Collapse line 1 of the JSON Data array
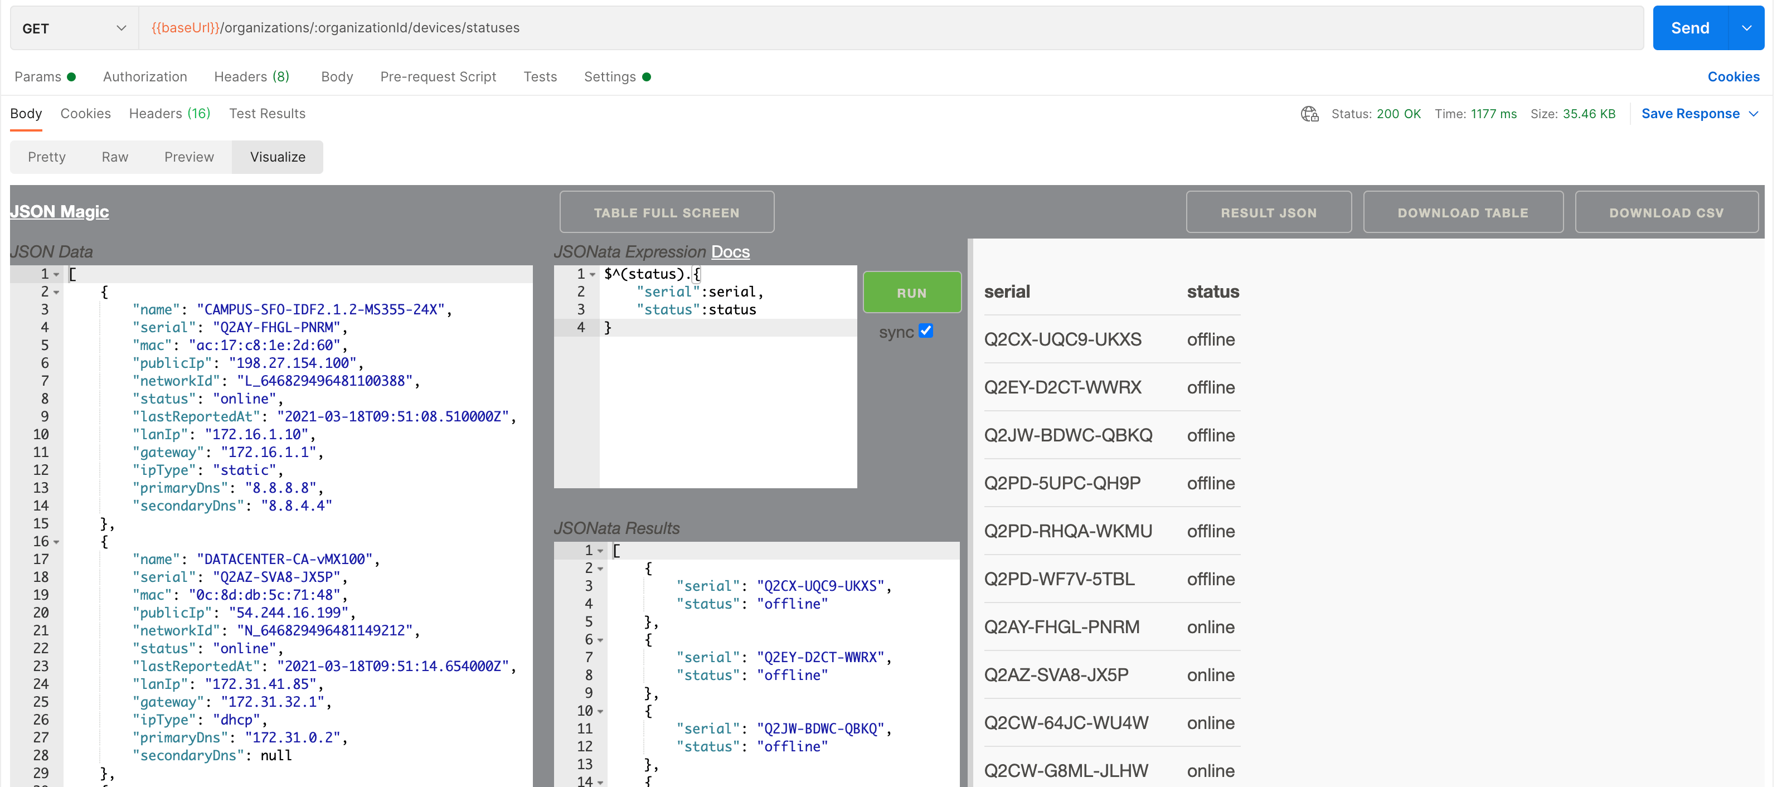Viewport: 1777px width, 787px height. (x=56, y=274)
